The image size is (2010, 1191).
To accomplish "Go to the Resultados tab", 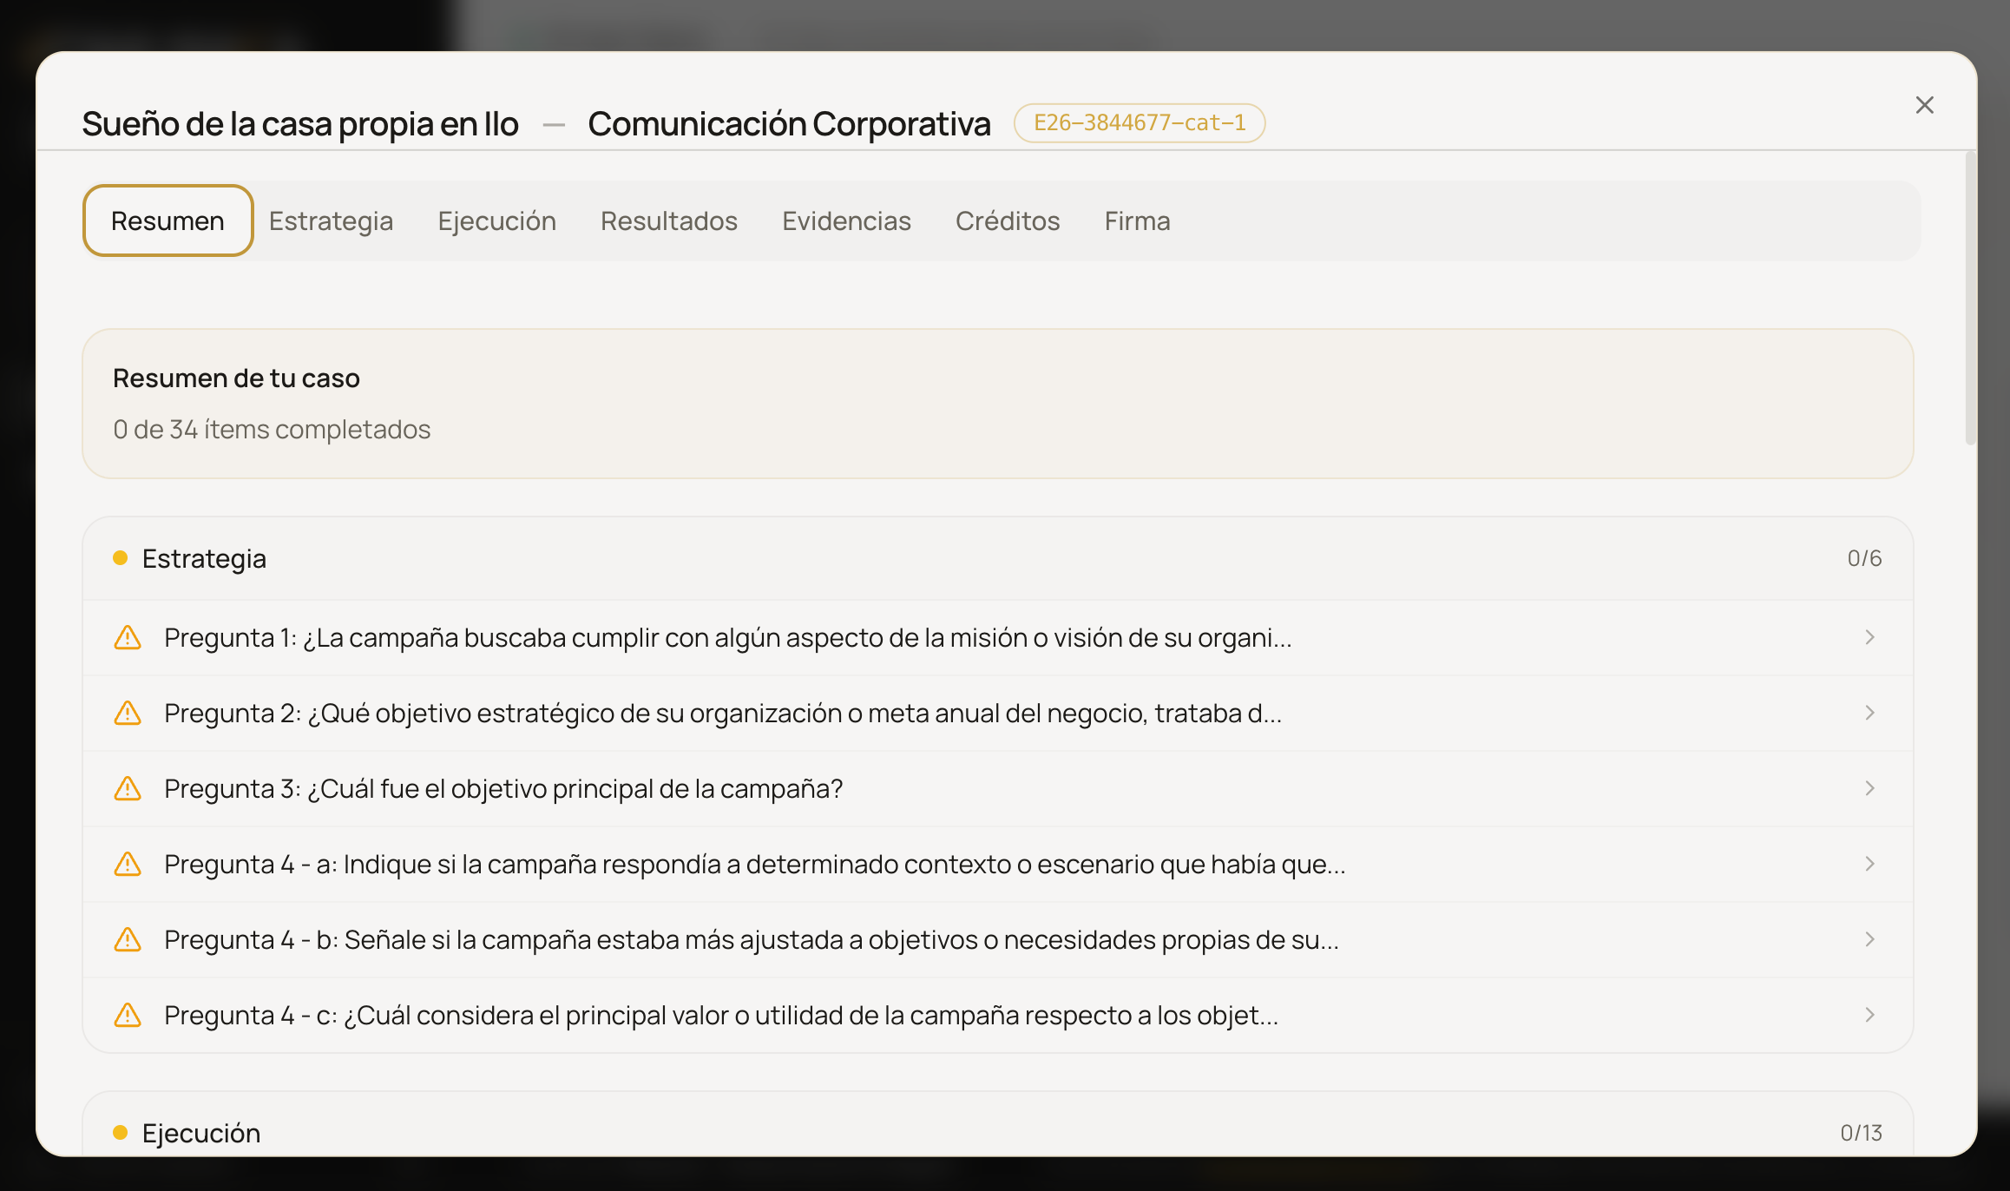I will (668, 220).
